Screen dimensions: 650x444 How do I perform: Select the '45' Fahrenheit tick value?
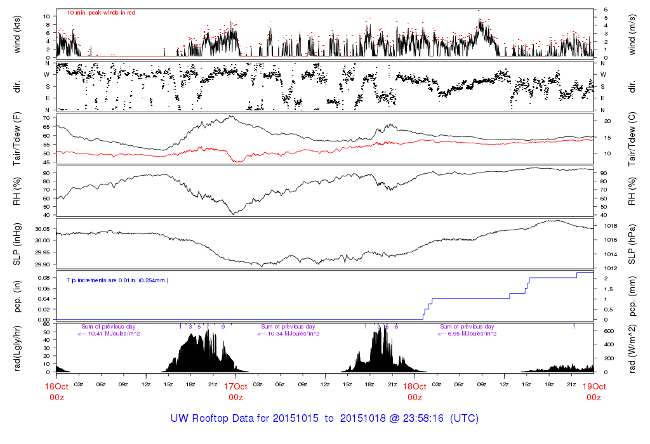(x=46, y=162)
